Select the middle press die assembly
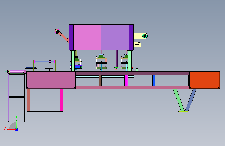Viewport: 225px width, 146px height. coord(101,62)
